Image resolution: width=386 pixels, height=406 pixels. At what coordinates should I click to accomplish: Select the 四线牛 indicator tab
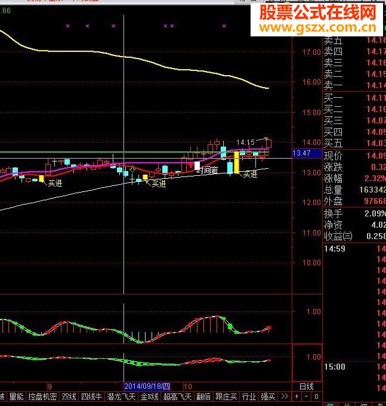pyautogui.click(x=91, y=396)
